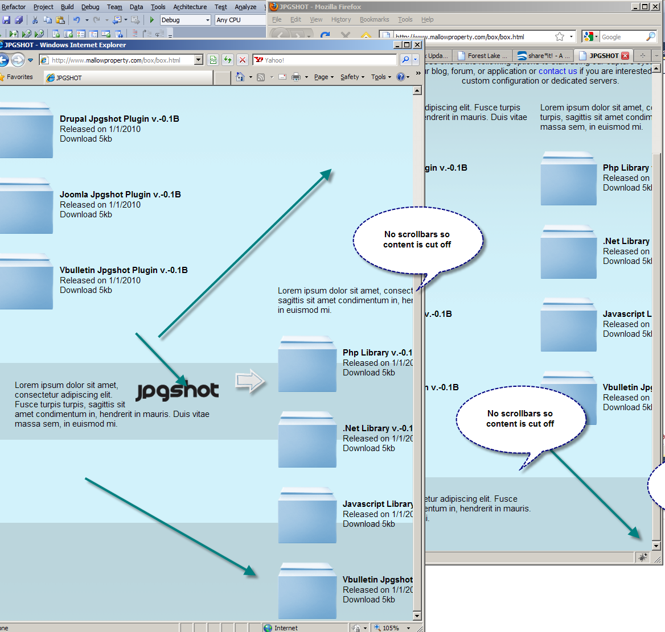Click the IE vertical scrollbar down arrow
The width and height of the screenshot is (665, 632).
pyautogui.click(x=417, y=616)
